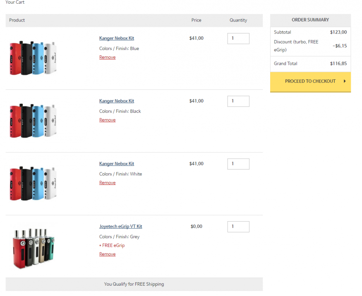The height and width of the screenshot is (296, 362).
Task: Open Joyetech eGrip VT Kit link
Action: pos(120,227)
